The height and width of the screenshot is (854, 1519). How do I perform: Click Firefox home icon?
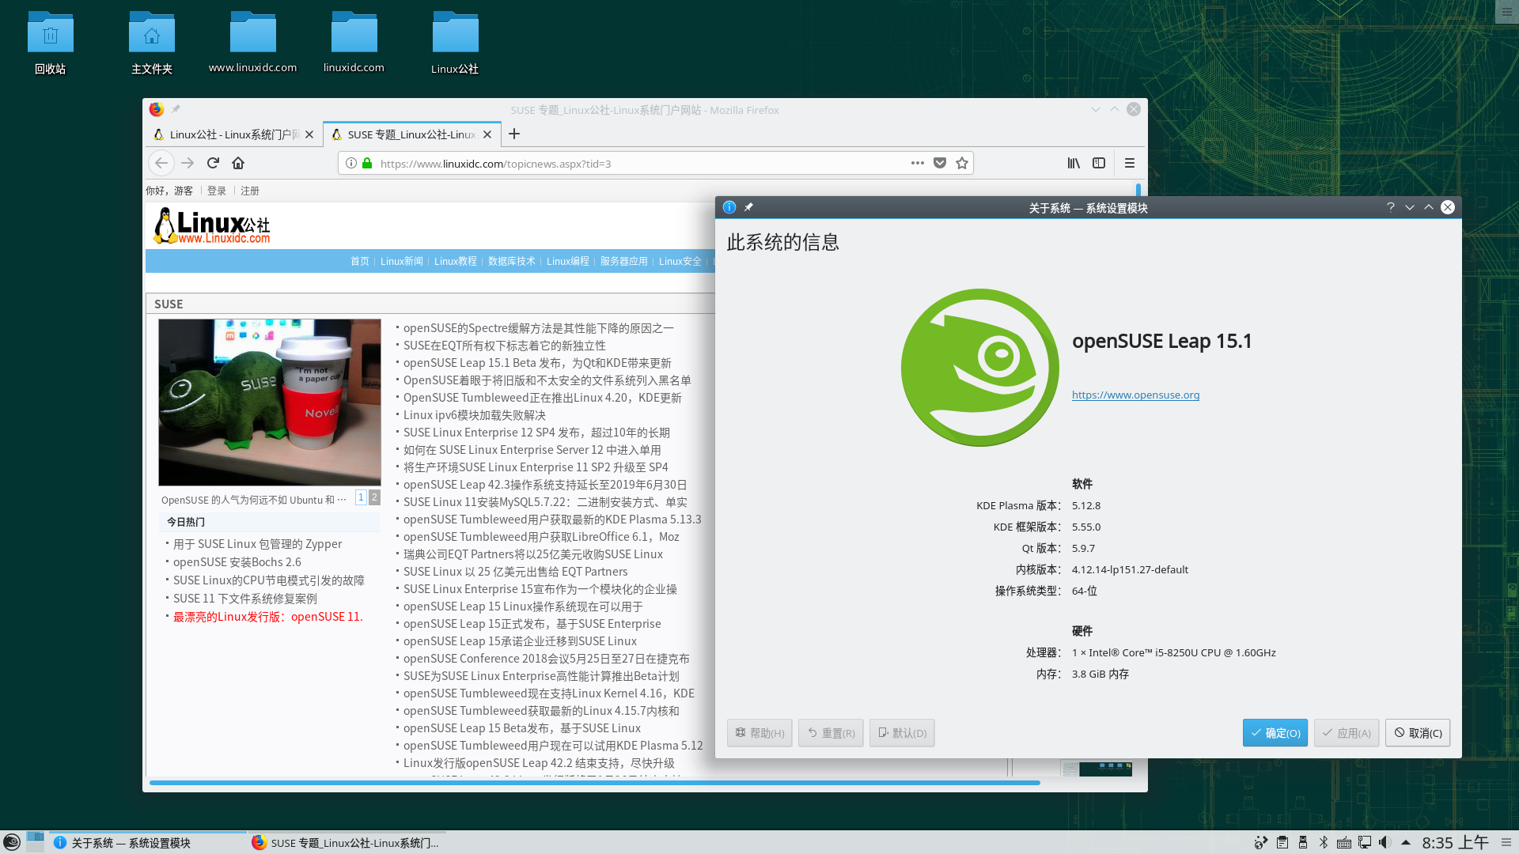tap(238, 163)
